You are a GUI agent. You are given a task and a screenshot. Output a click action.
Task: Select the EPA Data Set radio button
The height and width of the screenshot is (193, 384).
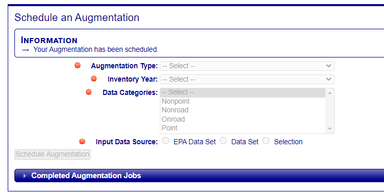tap(166, 141)
